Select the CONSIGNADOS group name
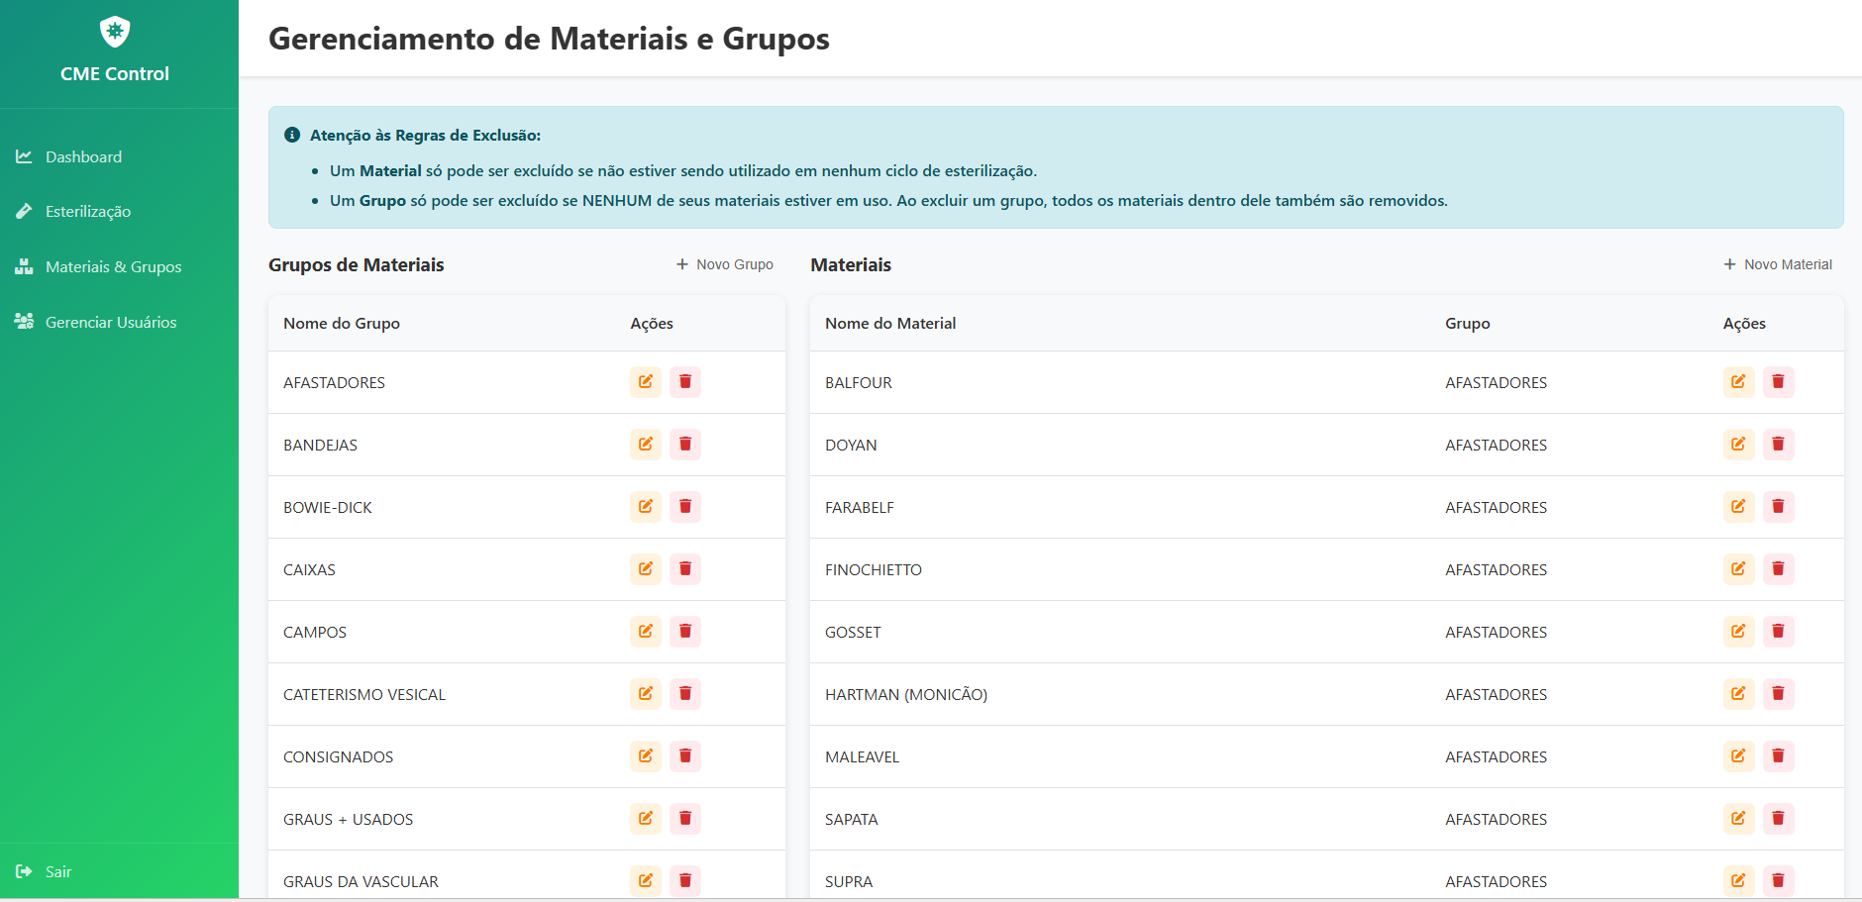This screenshot has height=902, width=1862. pyautogui.click(x=339, y=757)
